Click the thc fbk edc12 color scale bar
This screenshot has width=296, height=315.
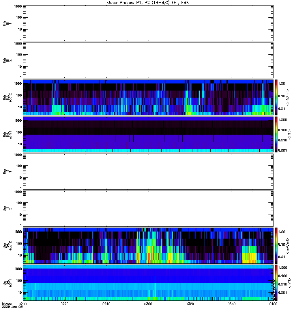[x=276, y=245]
